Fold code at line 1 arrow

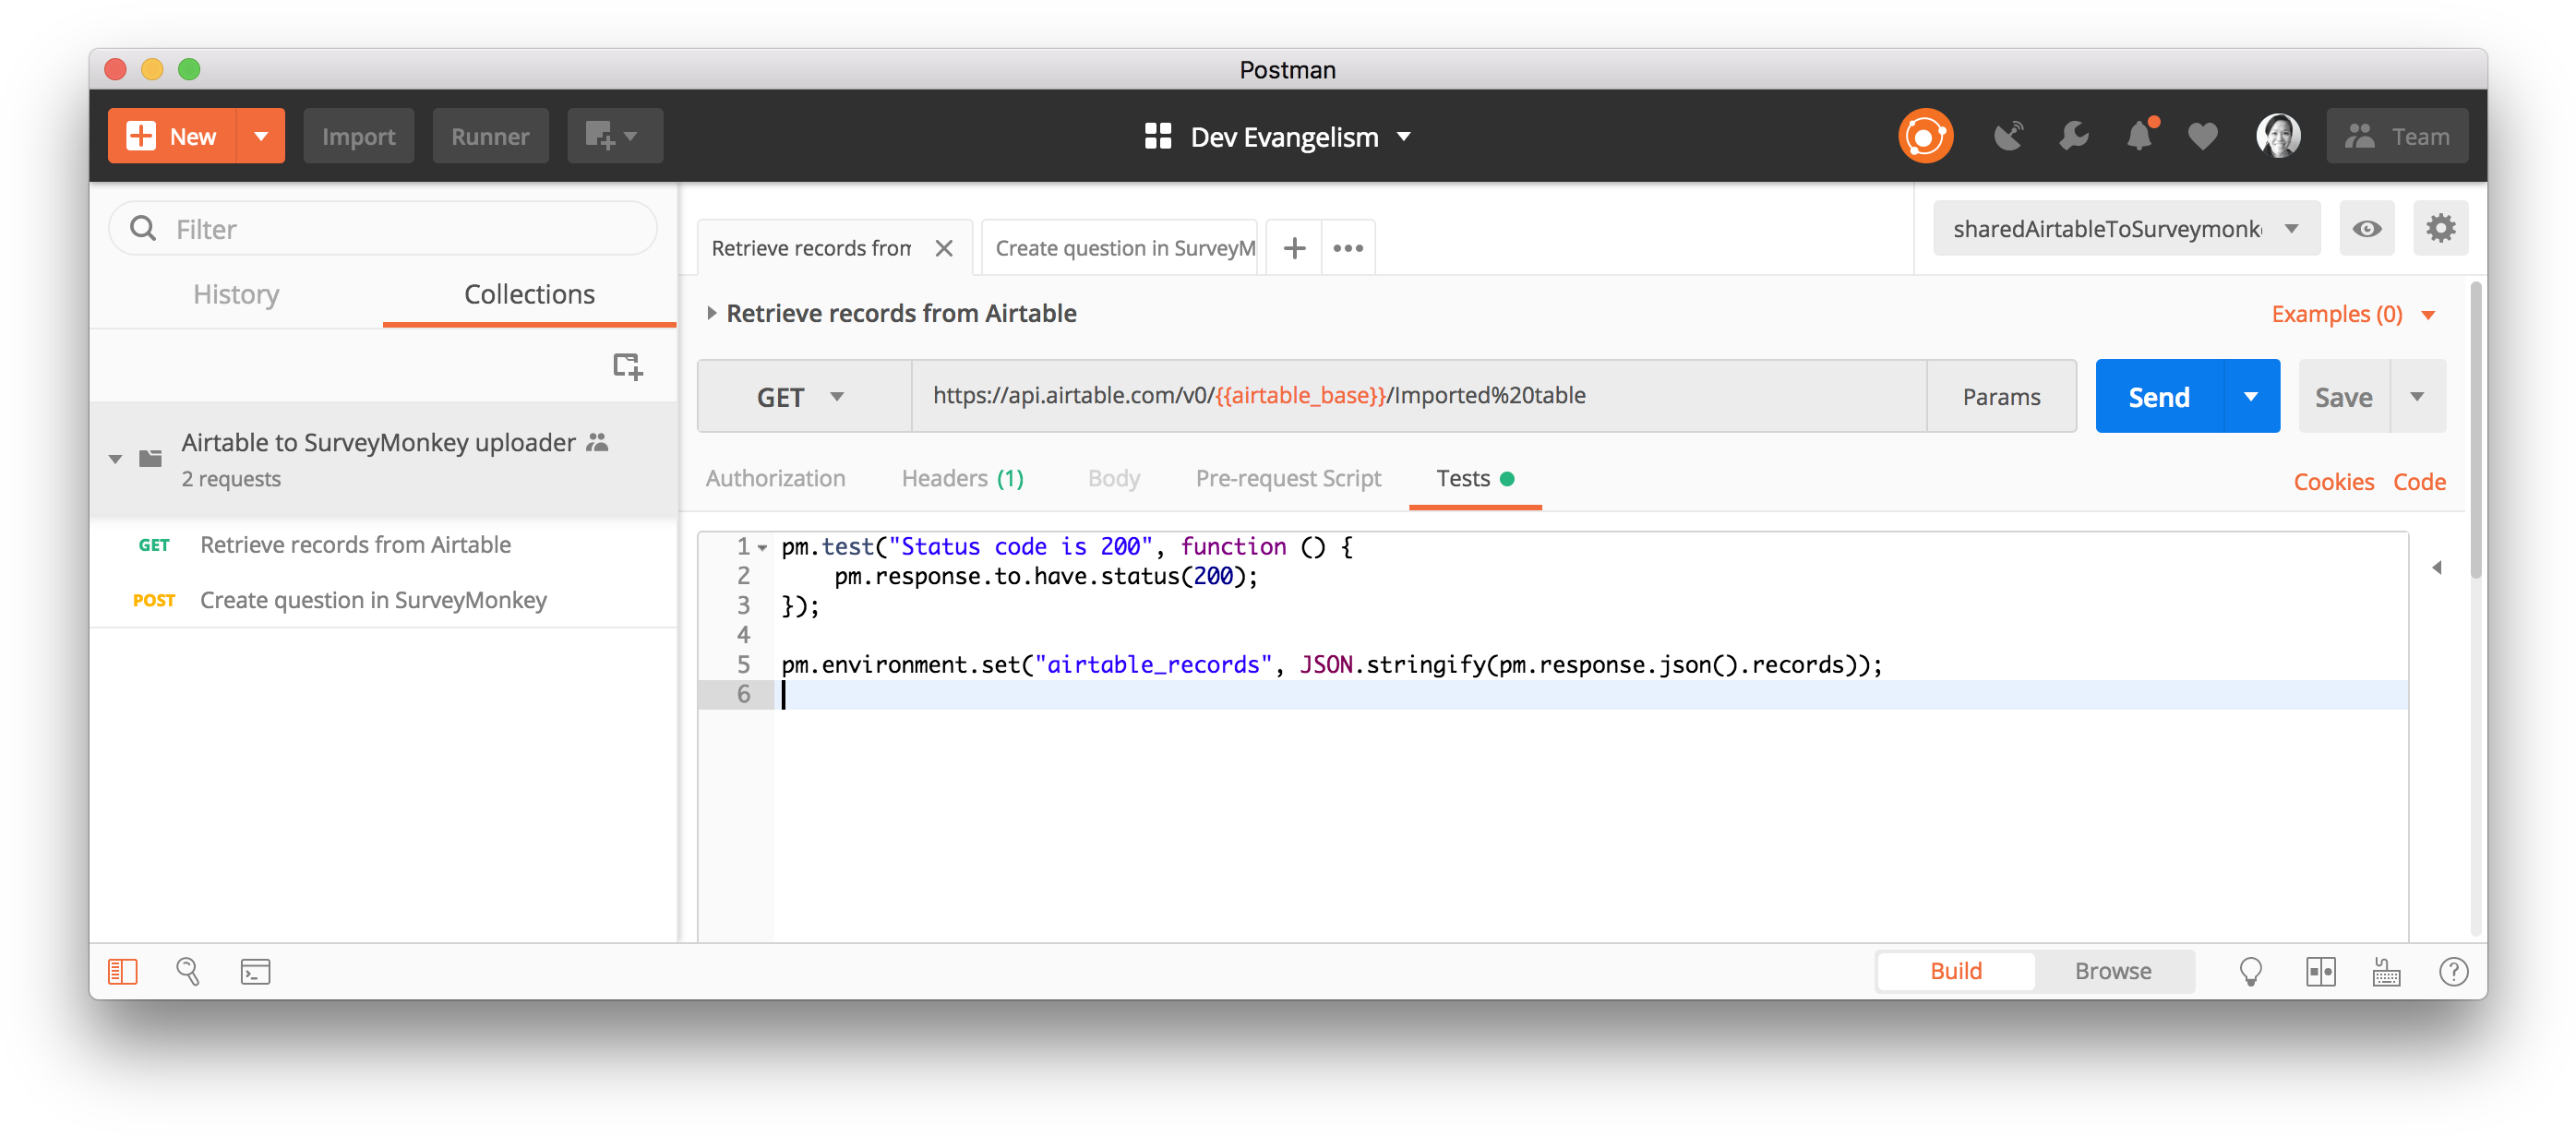click(762, 547)
